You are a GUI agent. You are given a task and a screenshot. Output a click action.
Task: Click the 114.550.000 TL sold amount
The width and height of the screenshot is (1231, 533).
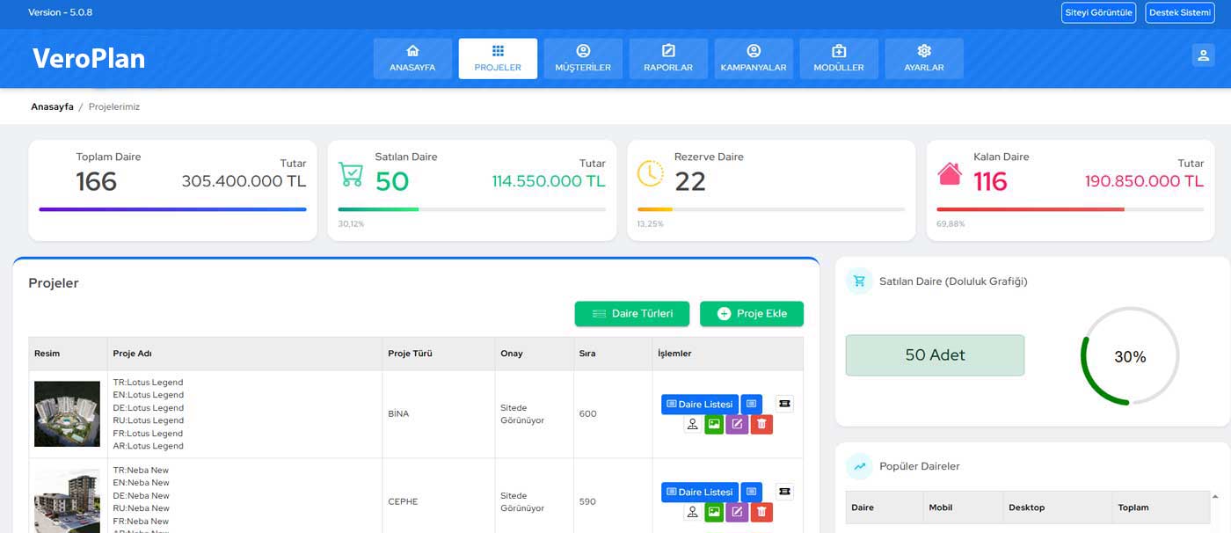click(549, 181)
